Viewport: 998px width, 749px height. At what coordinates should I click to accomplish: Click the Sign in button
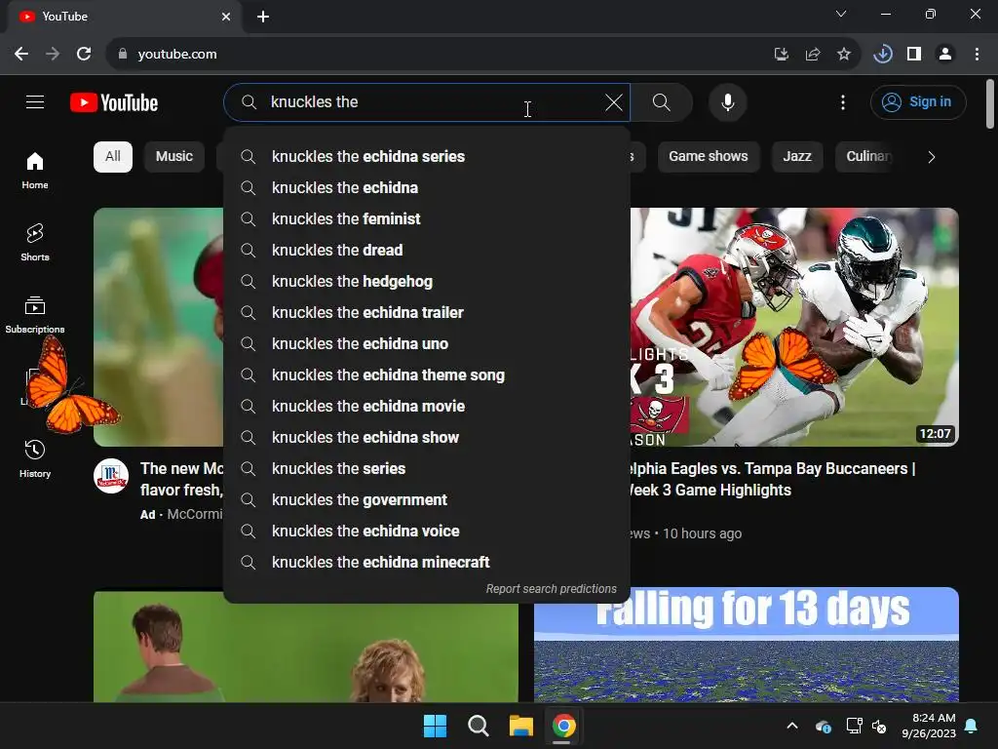pos(918,102)
